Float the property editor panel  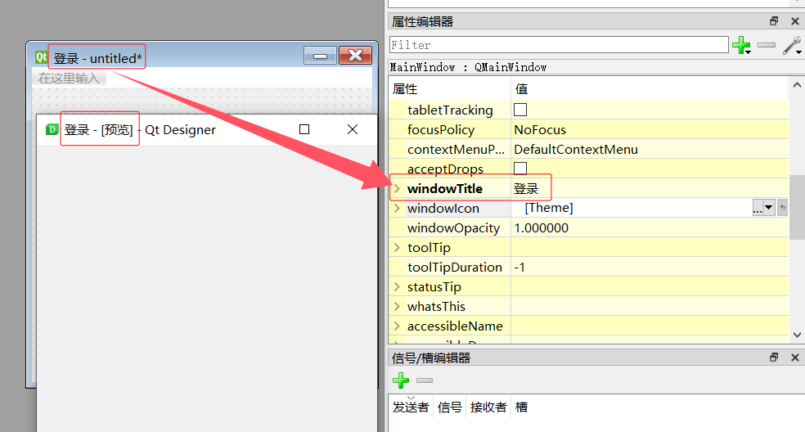pos(774,21)
